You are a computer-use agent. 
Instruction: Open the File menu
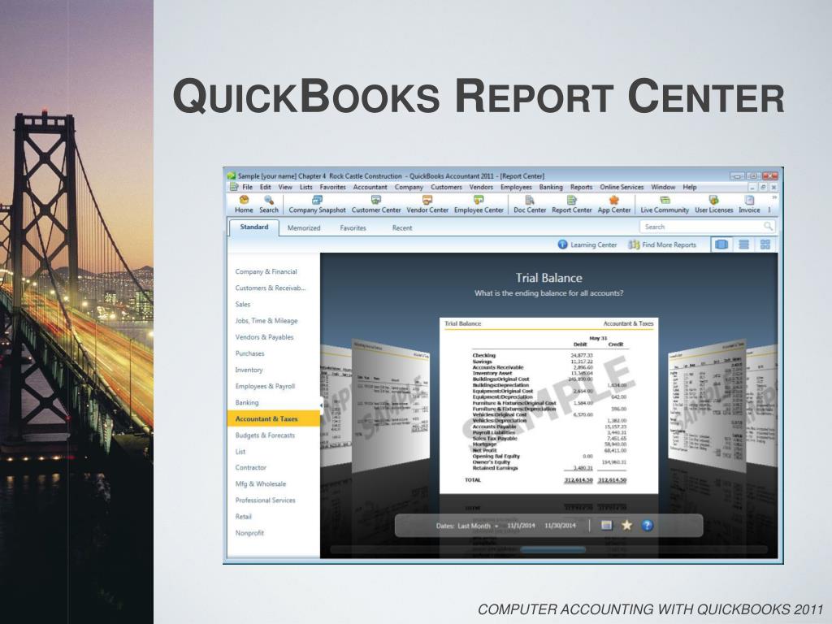[x=247, y=188]
